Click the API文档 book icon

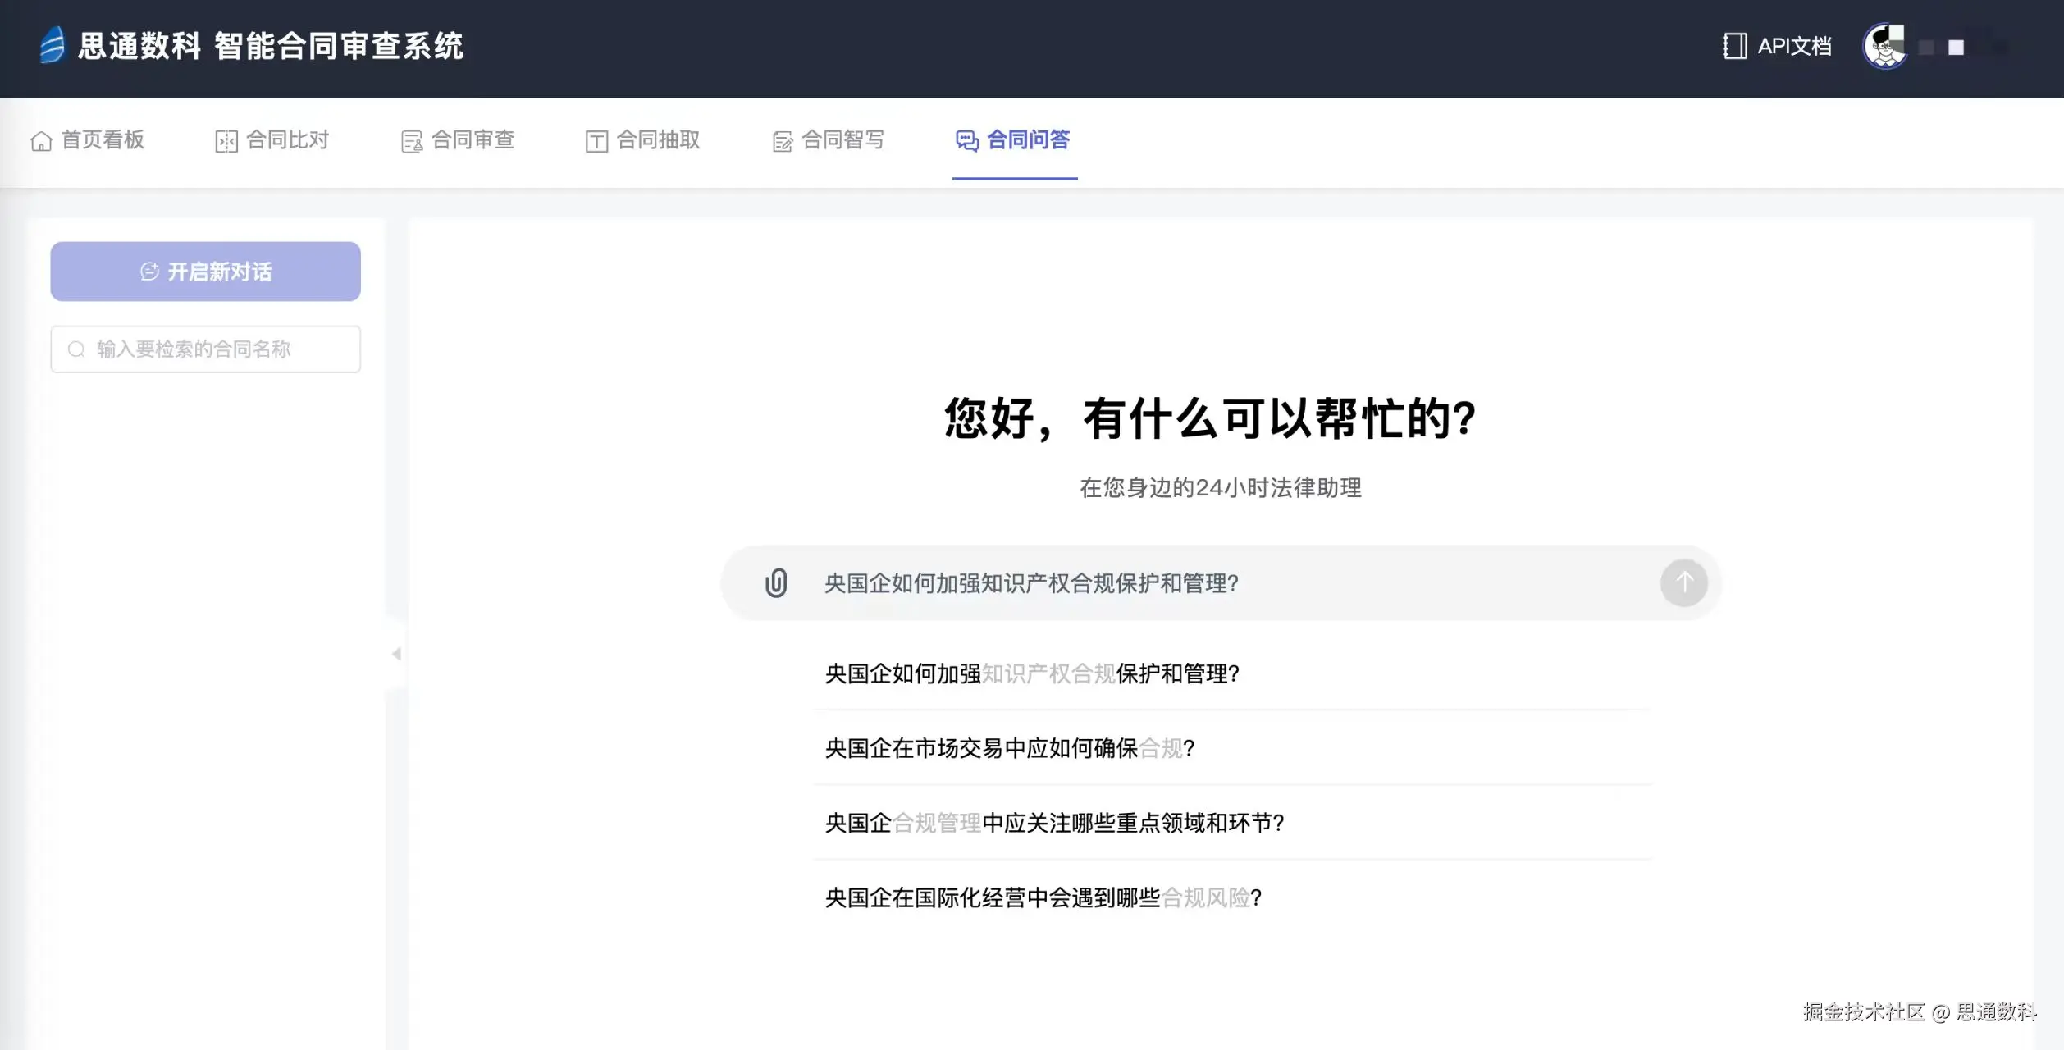(1734, 46)
